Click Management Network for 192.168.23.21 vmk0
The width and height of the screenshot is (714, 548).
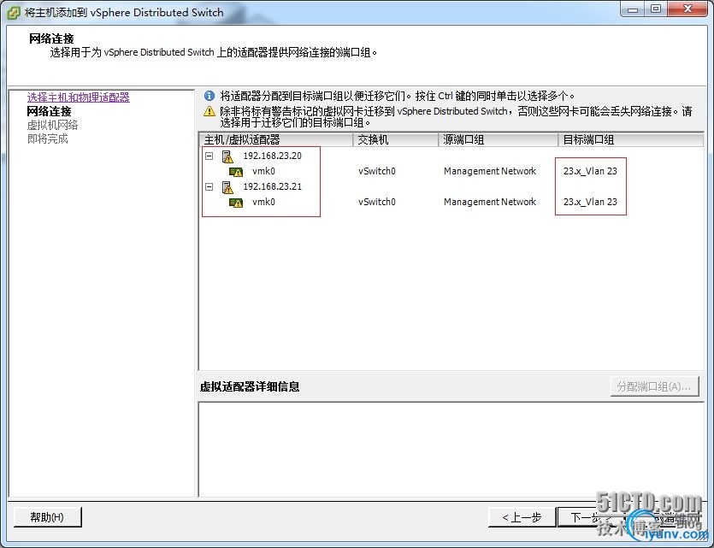click(490, 202)
